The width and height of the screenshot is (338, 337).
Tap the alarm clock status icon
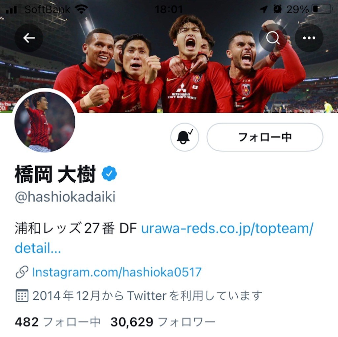tap(277, 9)
